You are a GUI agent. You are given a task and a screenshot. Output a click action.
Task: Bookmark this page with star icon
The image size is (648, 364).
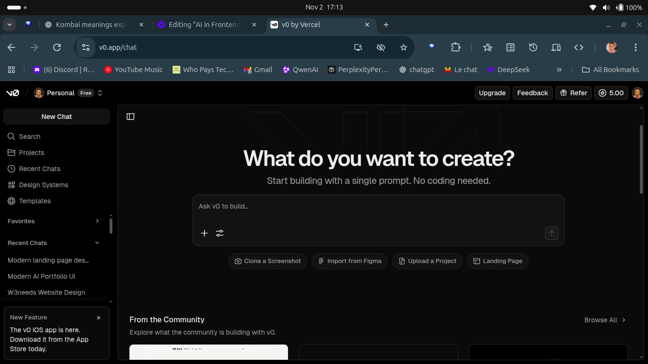pyautogui.click(x=404, y=47)
